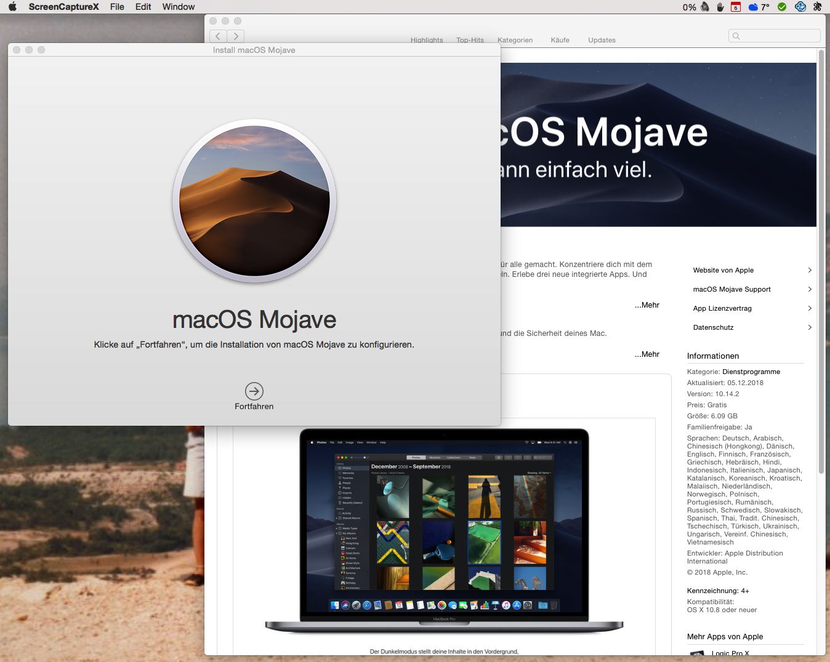Click the MacBook Pro dark mode screenshot
830x662 pixels.
click(x=444, y=530)
